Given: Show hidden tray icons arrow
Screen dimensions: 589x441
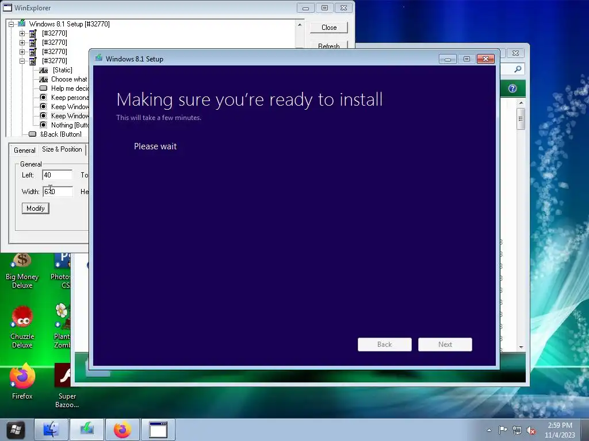Looking at the screenshot, I should click(489, 430).
